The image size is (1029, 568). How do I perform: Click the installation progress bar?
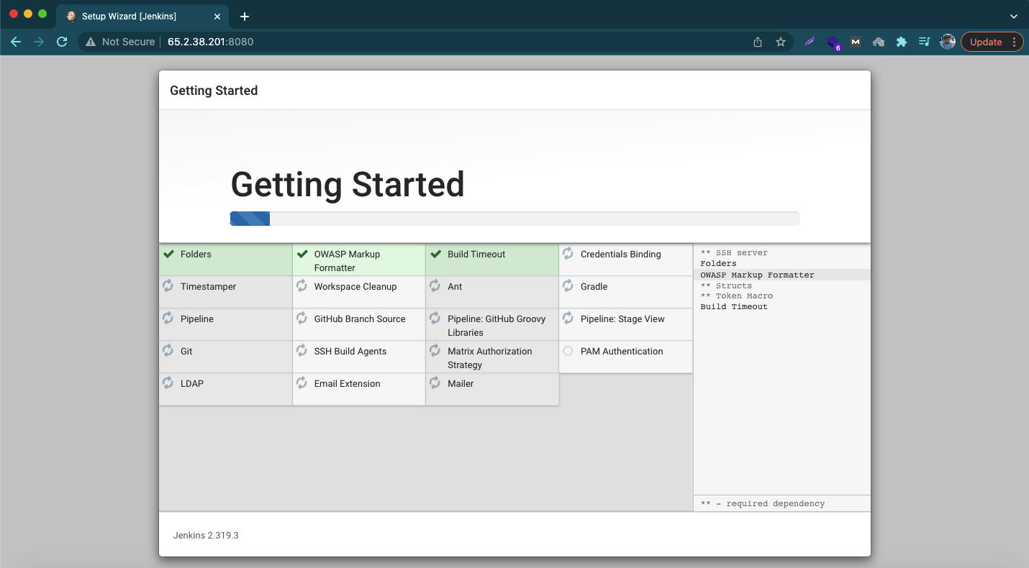pos(514,219)
